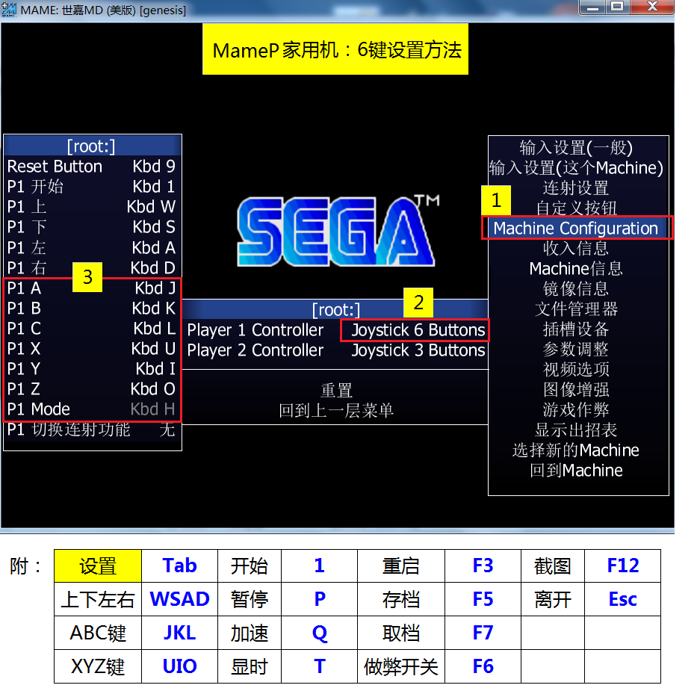The image size is (700, 691).
Task: Select P1 Mode input row
Action: coord(92,409)
